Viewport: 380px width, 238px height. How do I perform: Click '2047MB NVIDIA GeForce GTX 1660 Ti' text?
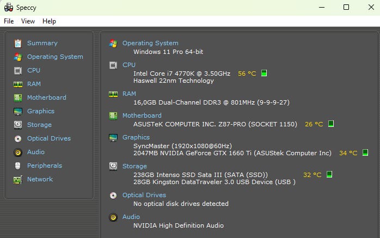(193, 153)
